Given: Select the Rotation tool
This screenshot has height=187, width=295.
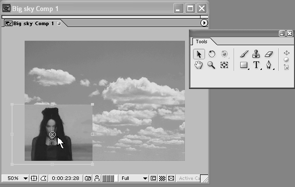Looking at the screenshot, I should tap(212, 54).
